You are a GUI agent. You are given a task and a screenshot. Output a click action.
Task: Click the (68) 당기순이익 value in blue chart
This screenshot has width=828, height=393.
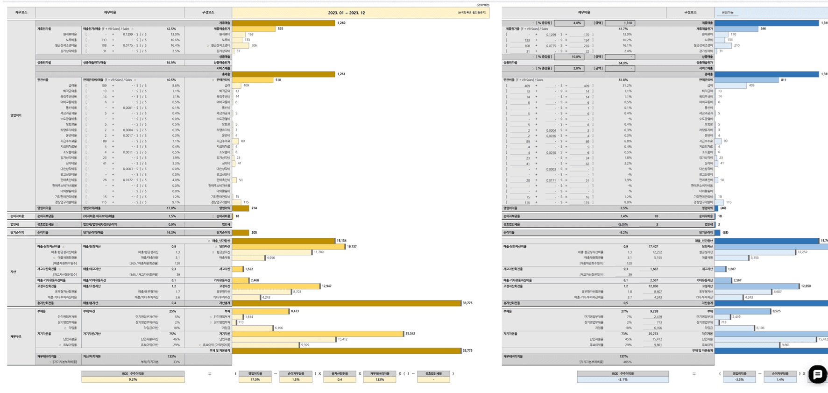725,232
